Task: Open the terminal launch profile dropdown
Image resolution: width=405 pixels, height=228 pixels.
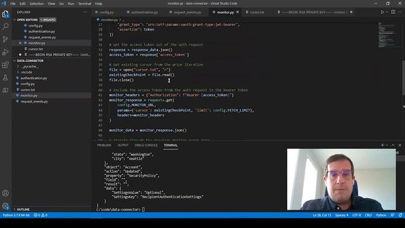Action: point(387,145)
